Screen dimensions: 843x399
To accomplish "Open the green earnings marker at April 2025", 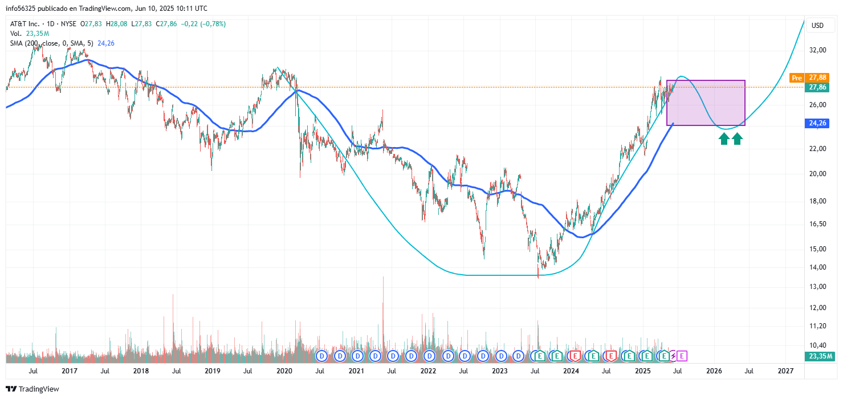I will [x=663, y=356].
